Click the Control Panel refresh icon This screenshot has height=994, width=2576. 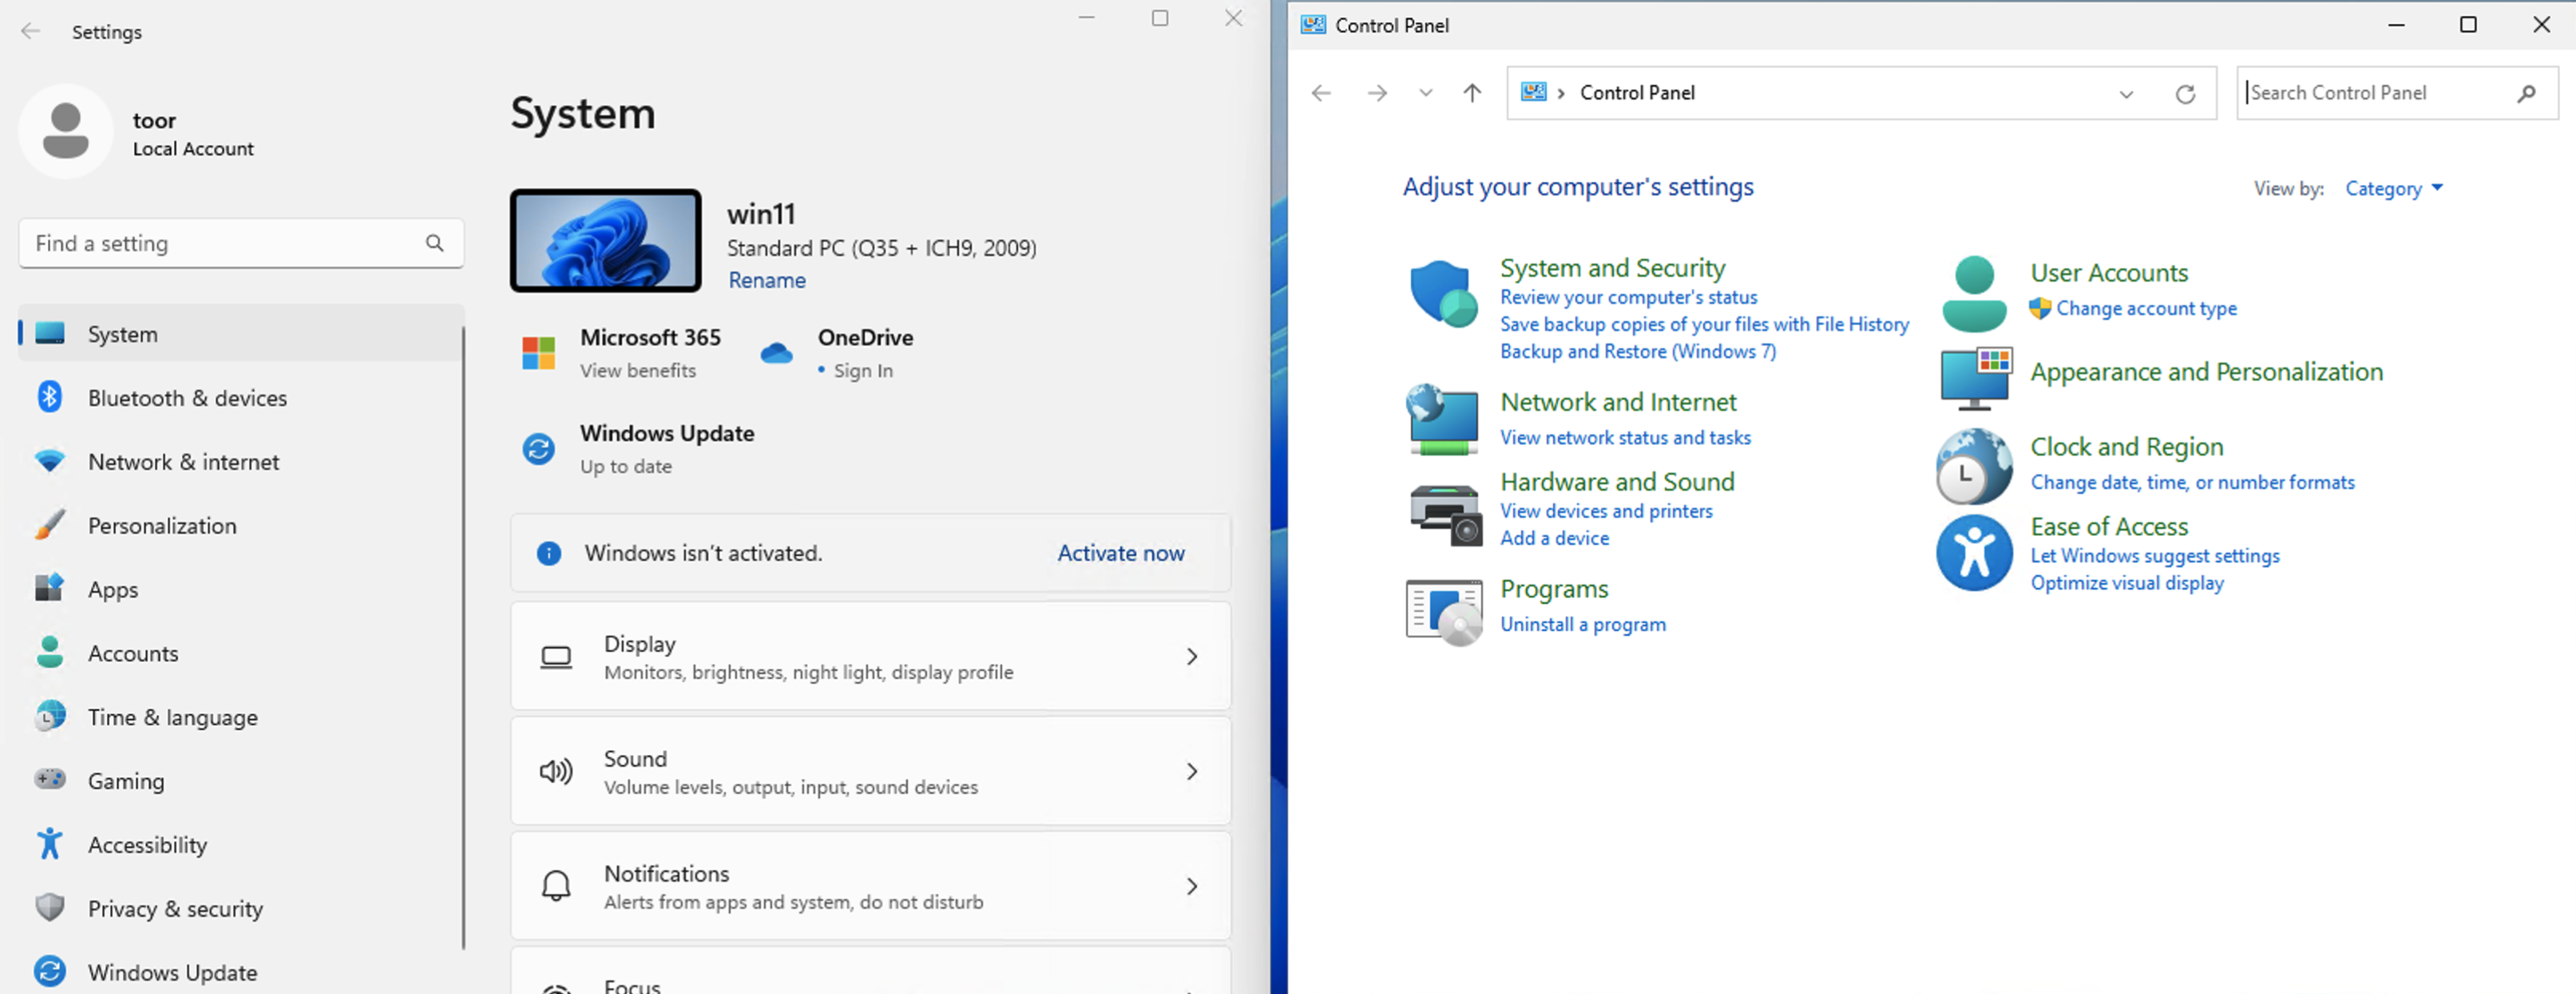2185,94
